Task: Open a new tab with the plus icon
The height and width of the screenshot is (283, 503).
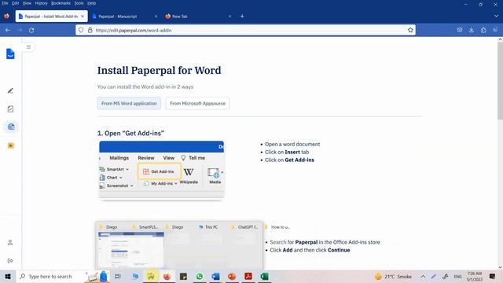Action: pyautogui.click(x=242, y=16)
